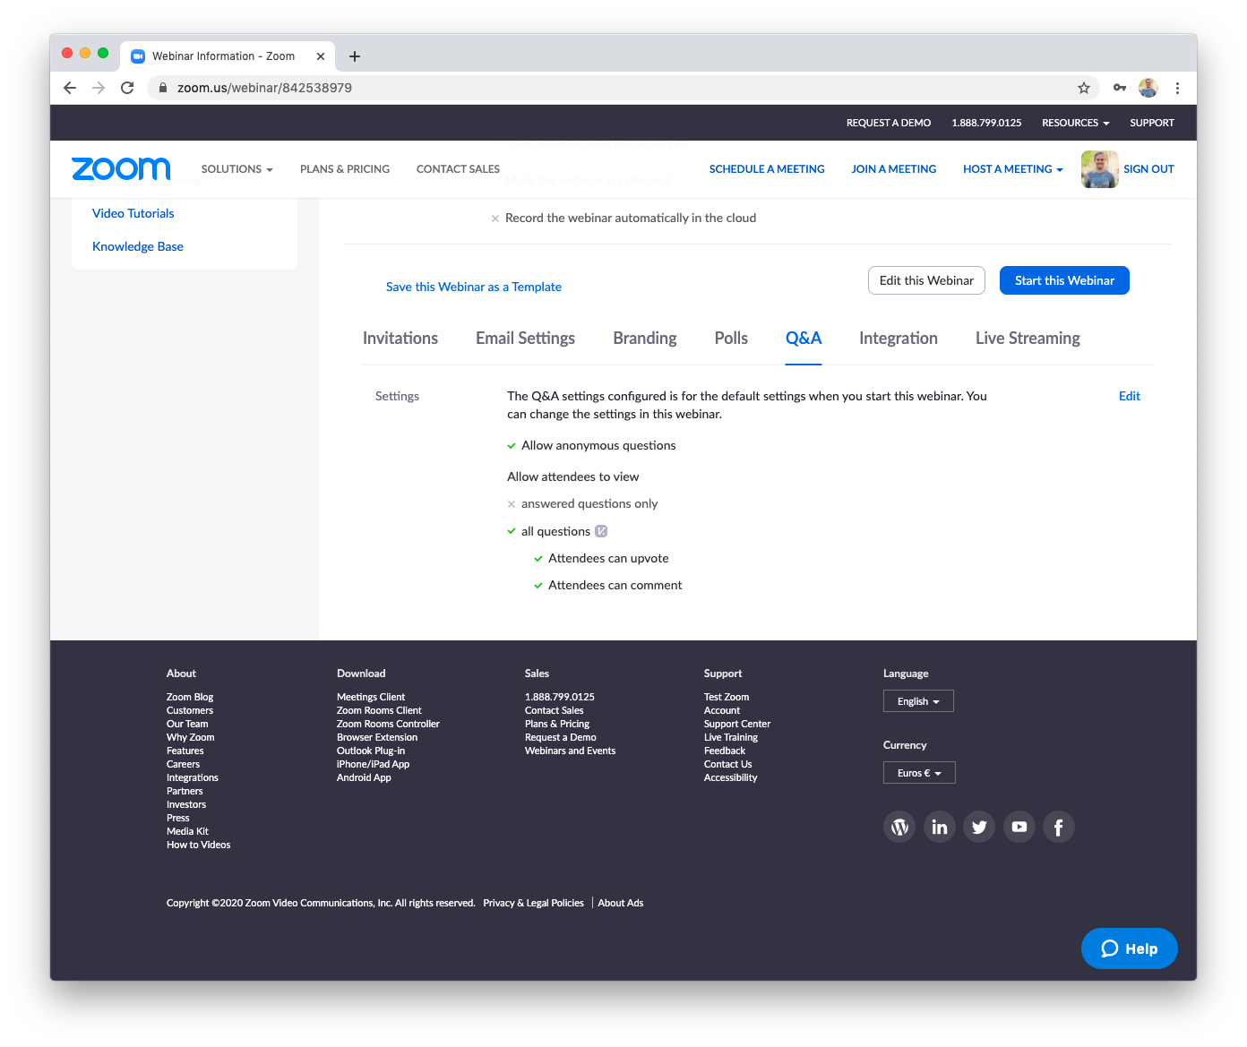Open Knowledge Base in the sidebar
The width and height of the screenshot is (1247, 1047).
(x=138, y=246)
